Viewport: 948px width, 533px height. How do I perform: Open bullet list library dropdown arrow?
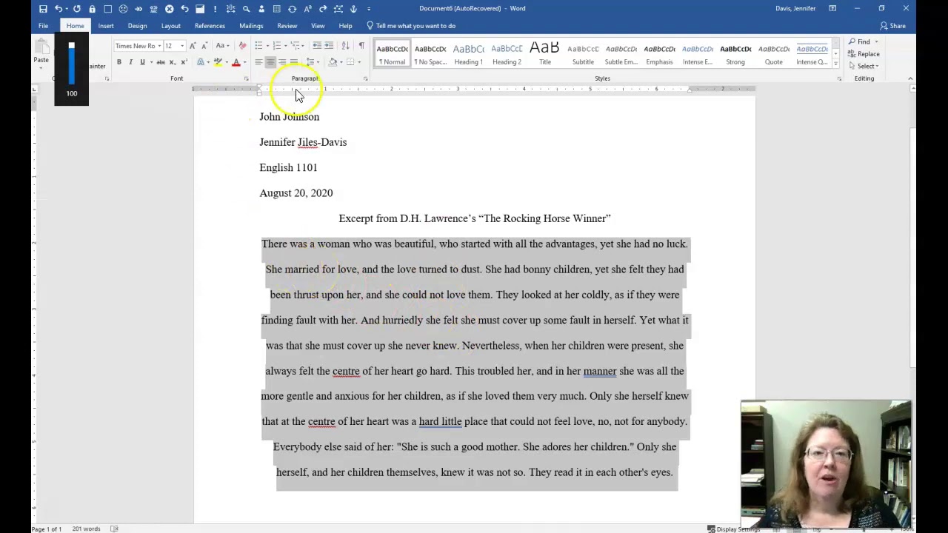point(267,46)
